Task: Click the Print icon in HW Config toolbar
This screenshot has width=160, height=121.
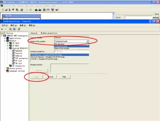Action: [22, 10]
